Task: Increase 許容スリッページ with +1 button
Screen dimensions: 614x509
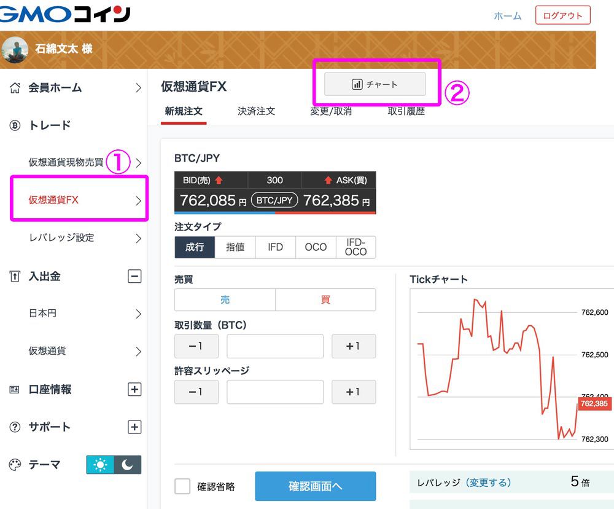Action: tap(354, 392)
